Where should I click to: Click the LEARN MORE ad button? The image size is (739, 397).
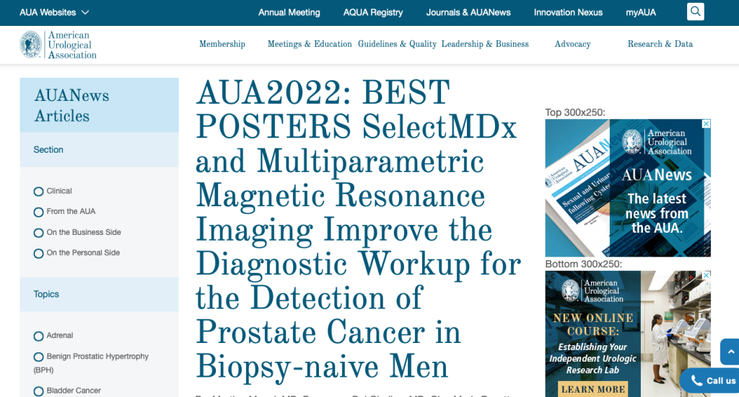click(x=593, y=390)
